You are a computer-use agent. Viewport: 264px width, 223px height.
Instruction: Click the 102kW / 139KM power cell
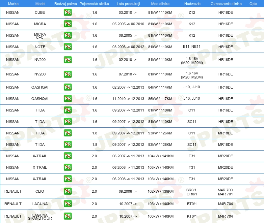[x=160, y=191]
